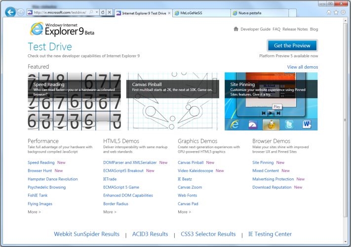Open the address bar dropdown arrow
This screenshot has height=247, width=351.
97,12
